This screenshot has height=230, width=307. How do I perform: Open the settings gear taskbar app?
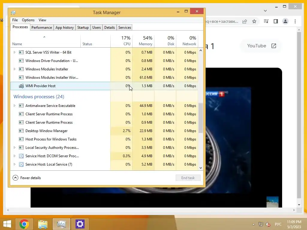pyautogui.click(x=80, y=224)
